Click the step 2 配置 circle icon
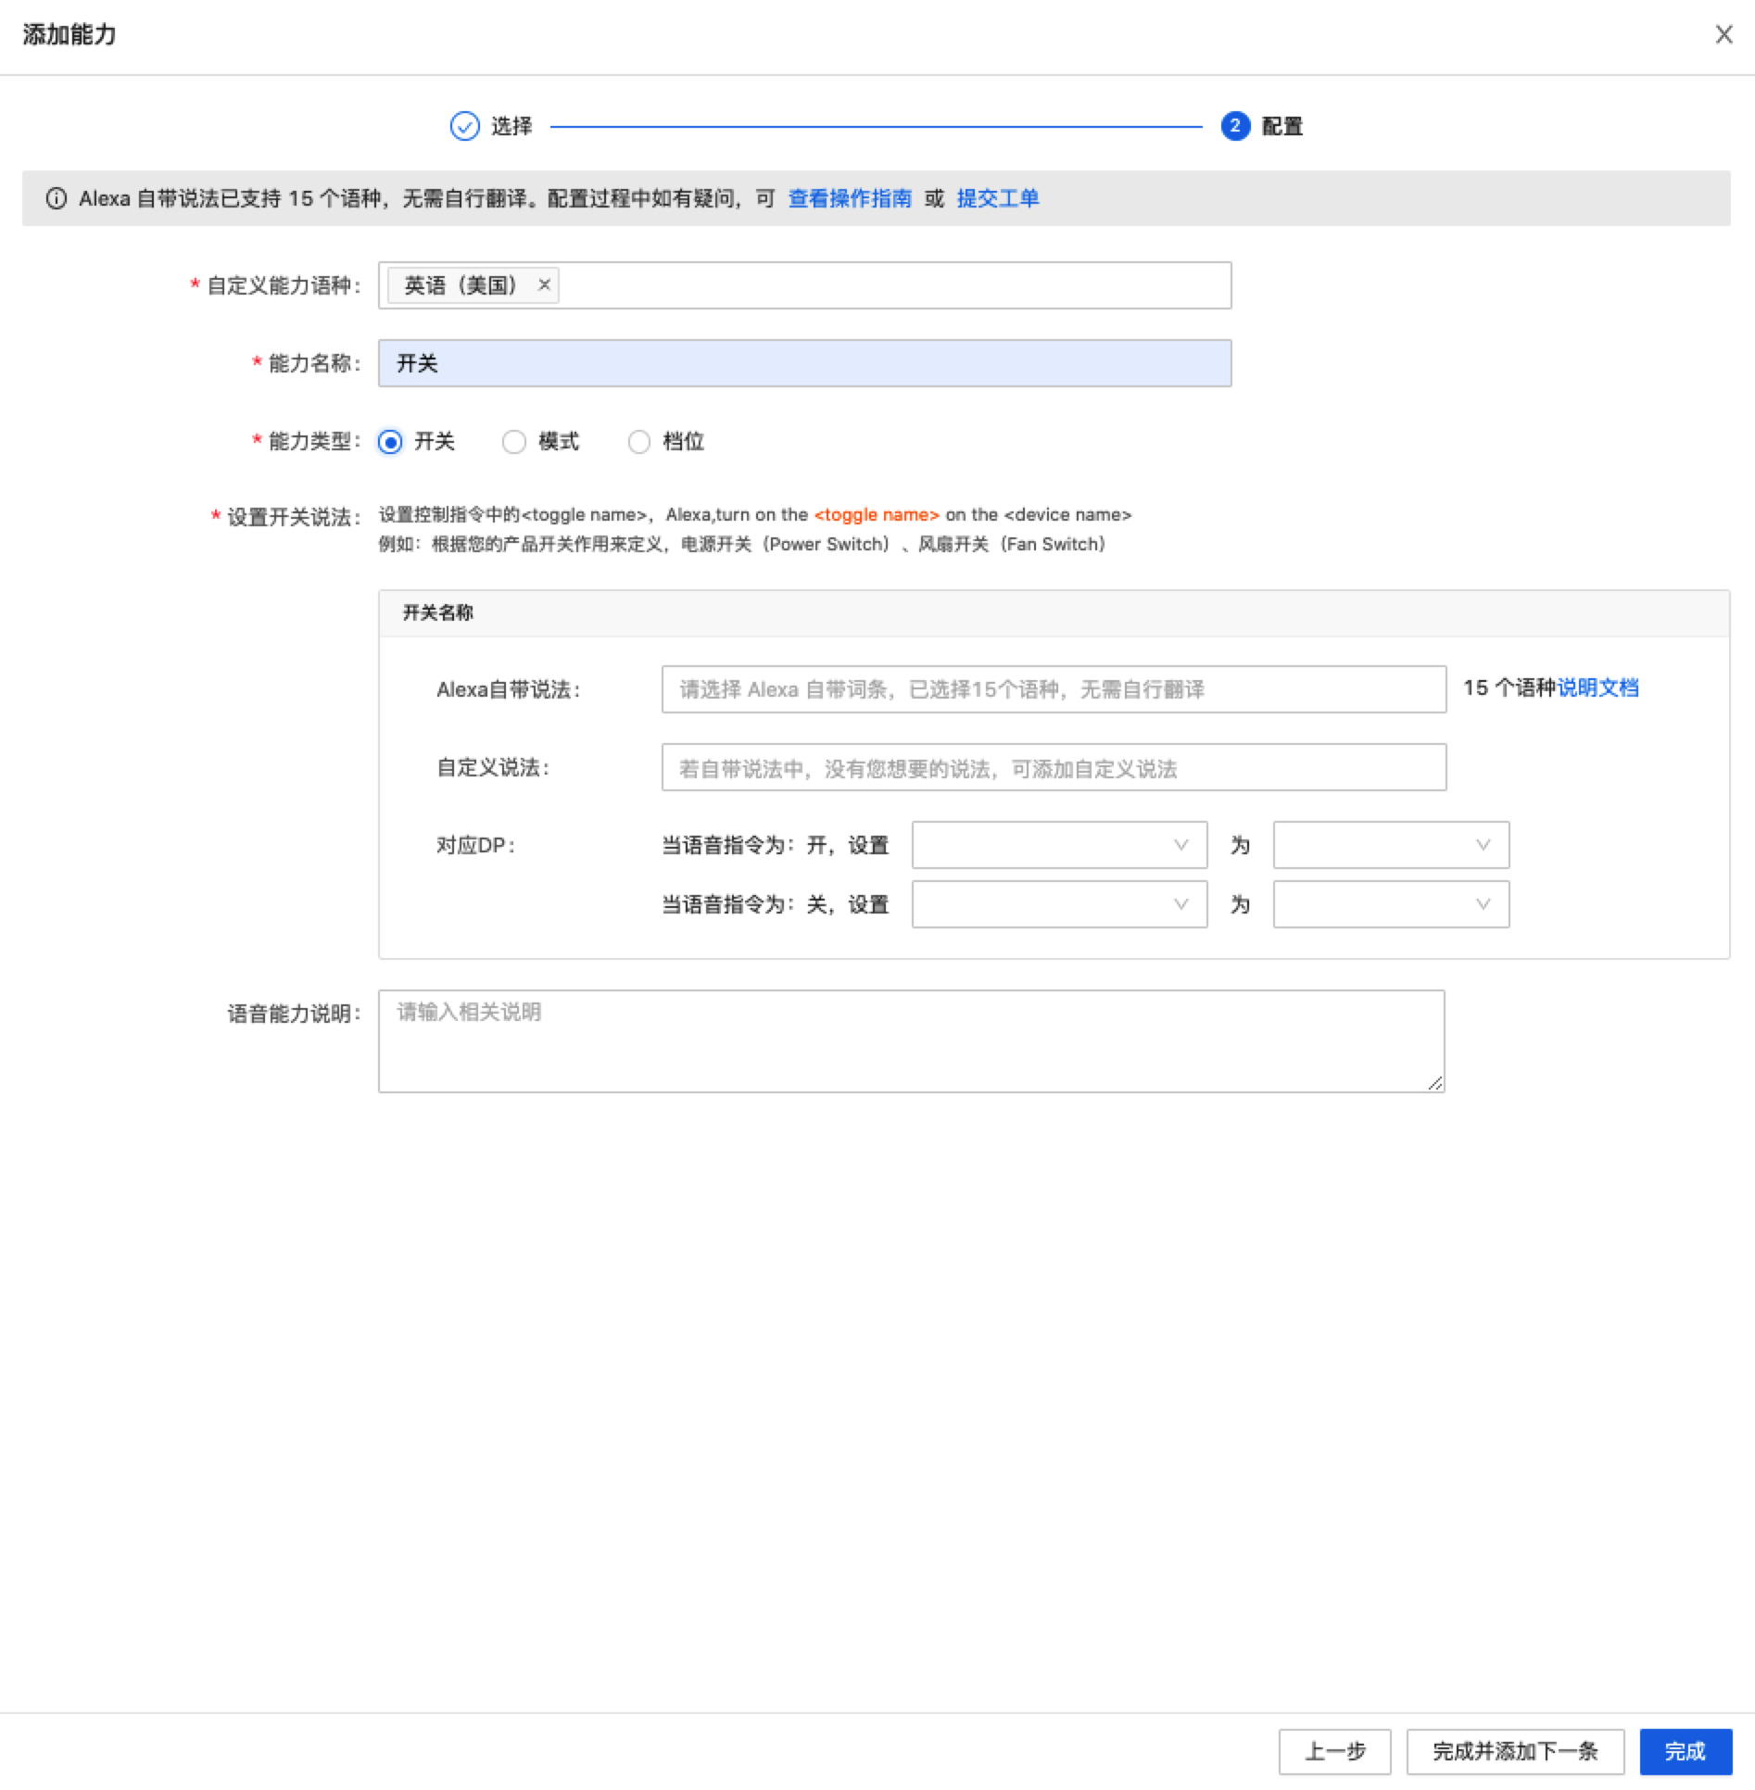The image size is (1755, 1790). (x=1234, y=126)
